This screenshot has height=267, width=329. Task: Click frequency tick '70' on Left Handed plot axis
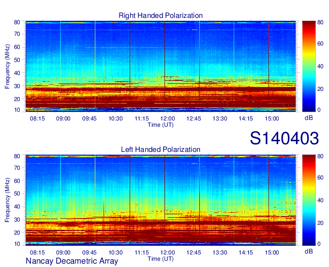(x=17, y=168)
